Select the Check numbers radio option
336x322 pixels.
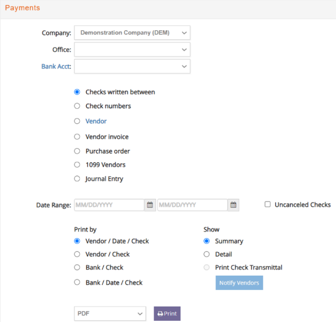pyautogui.click(x=77, y=106)
